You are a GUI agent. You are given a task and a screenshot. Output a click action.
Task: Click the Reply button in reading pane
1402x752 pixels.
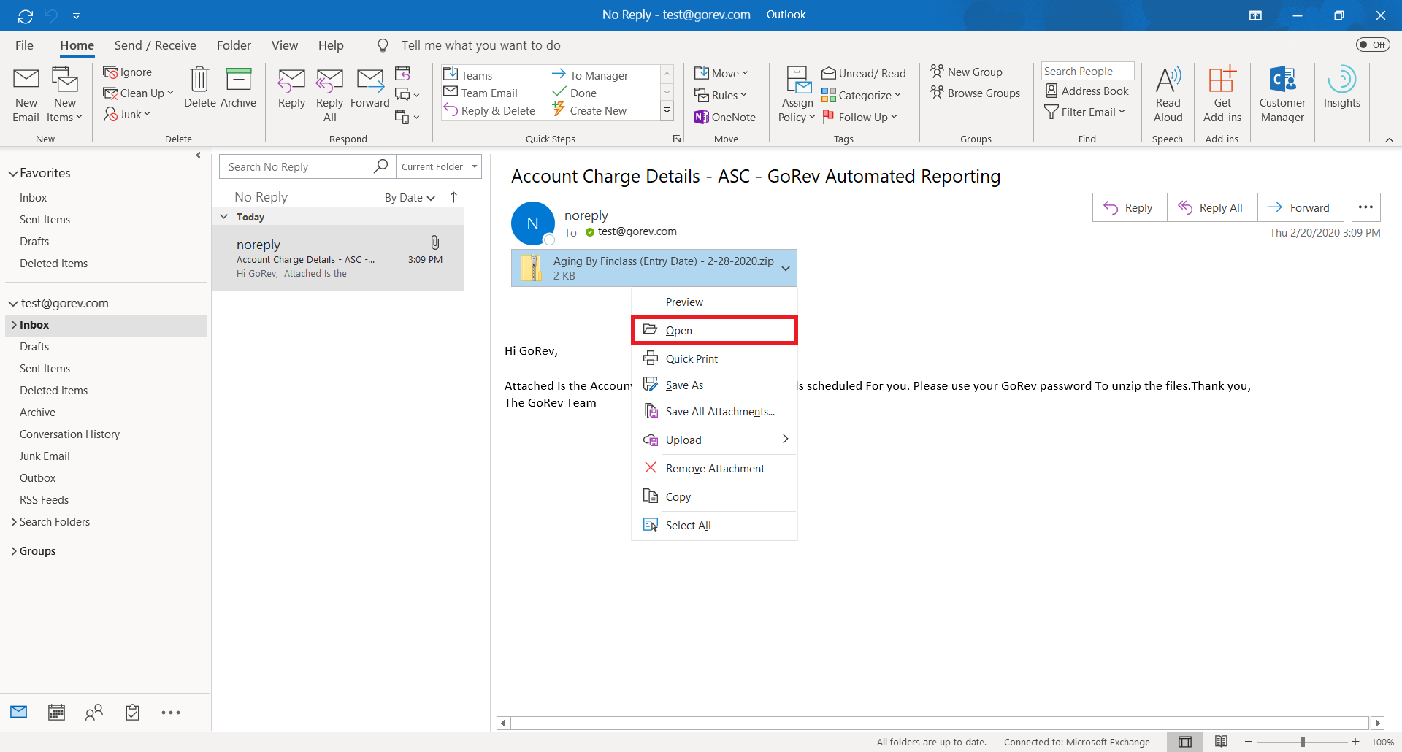(x=1129, y=207)
